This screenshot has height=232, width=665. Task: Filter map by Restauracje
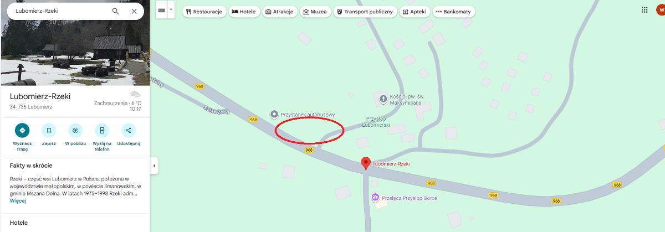coord(204,11)
